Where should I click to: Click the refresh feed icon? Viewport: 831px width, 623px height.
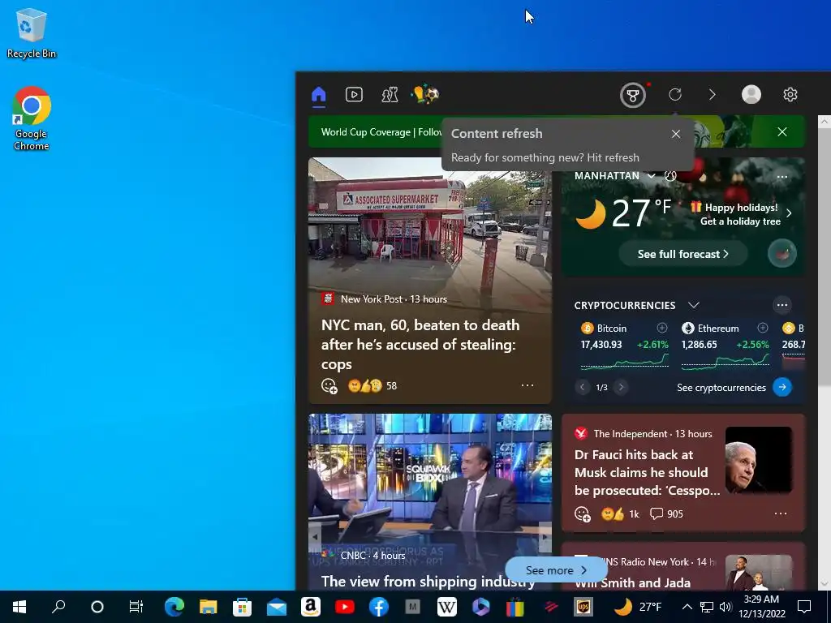(x=674, y=95)
